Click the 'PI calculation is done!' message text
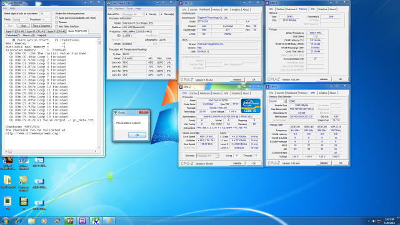 click(x=128, y=122)
